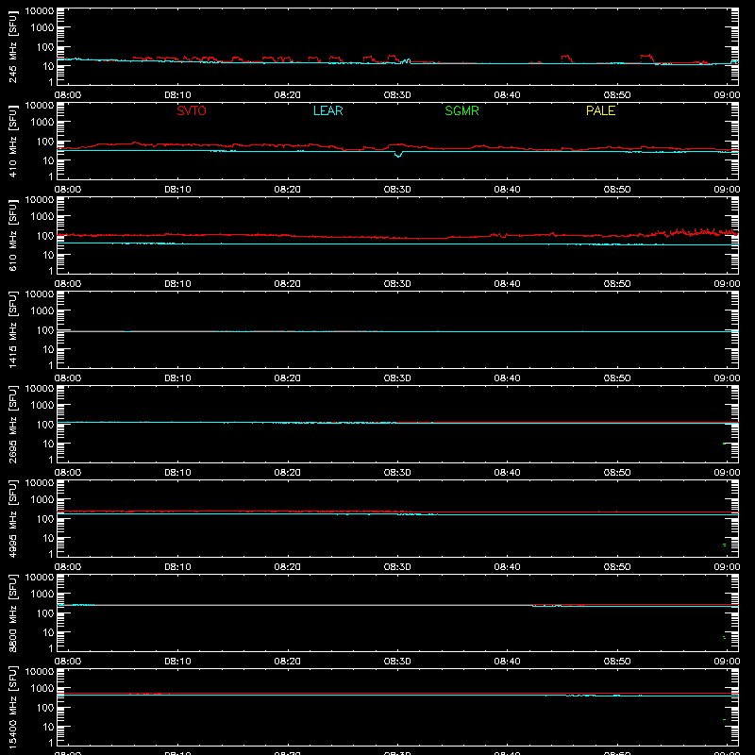Screen dimensions: 755x755
Task: Click the yellow PALE legend label
Action: [x=600, y=110]
